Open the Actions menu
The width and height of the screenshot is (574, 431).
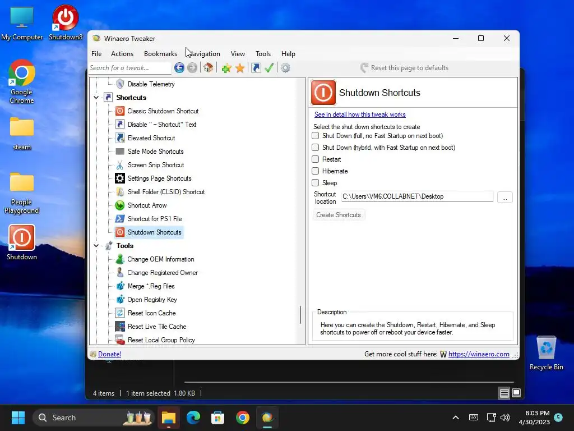(122, 54)
